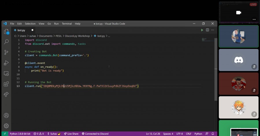The width and height of the screenshot is (260, 136).
Task: Open the Manage gear icon
Action: (6, 126)
